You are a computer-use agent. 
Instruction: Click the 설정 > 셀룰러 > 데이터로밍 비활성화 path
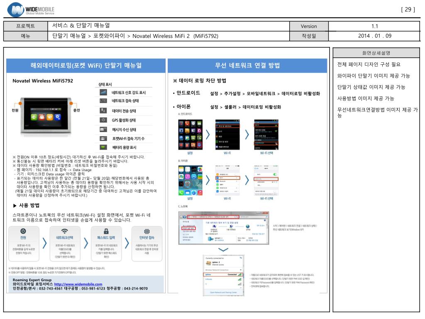pos(246,107)
